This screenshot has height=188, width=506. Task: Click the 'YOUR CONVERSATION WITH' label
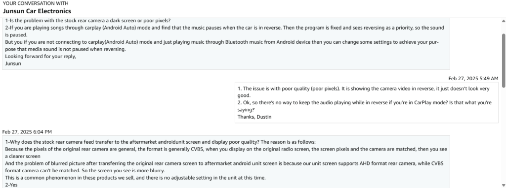pyautogui.click(x=36, y=3)
